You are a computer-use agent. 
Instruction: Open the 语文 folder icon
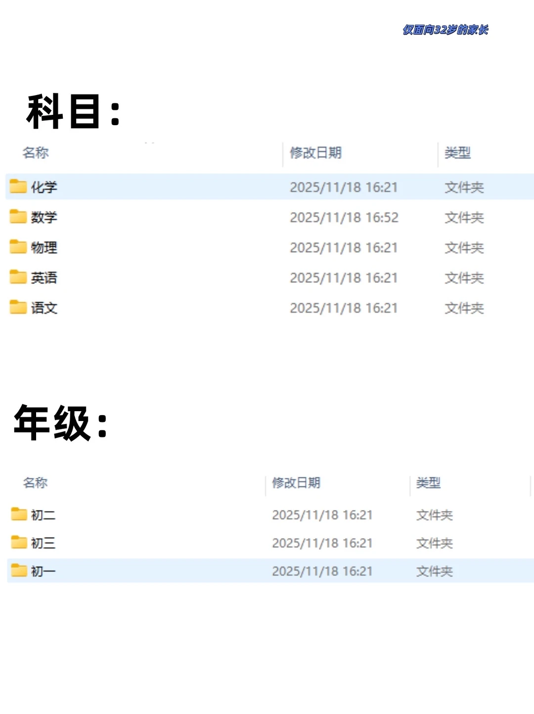point(17,308)
